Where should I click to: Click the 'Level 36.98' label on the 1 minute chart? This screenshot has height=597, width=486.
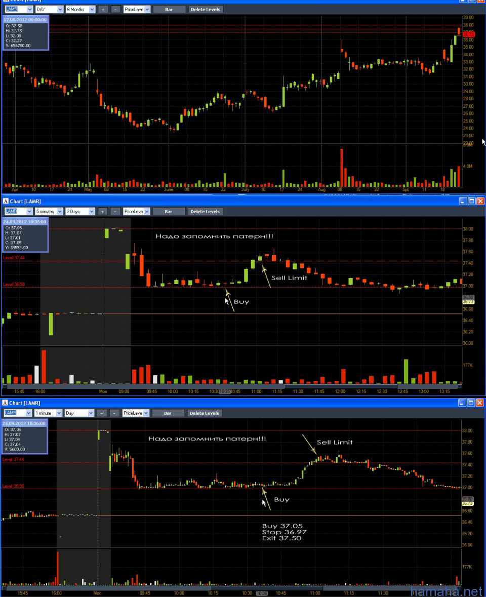(x=13, y=486)
